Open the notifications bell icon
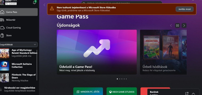 [x=34, y=3]
